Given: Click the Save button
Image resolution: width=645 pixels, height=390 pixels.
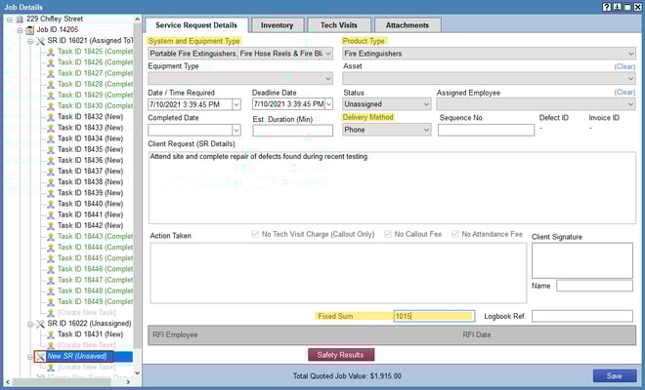Looking at the screenshot, I should tap(614, 376).
